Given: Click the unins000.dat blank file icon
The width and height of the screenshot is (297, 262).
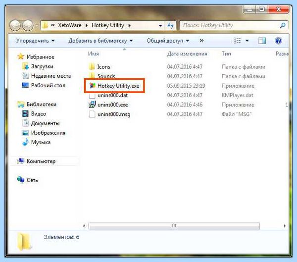Looking at the screenshot, I should point(92,96).
